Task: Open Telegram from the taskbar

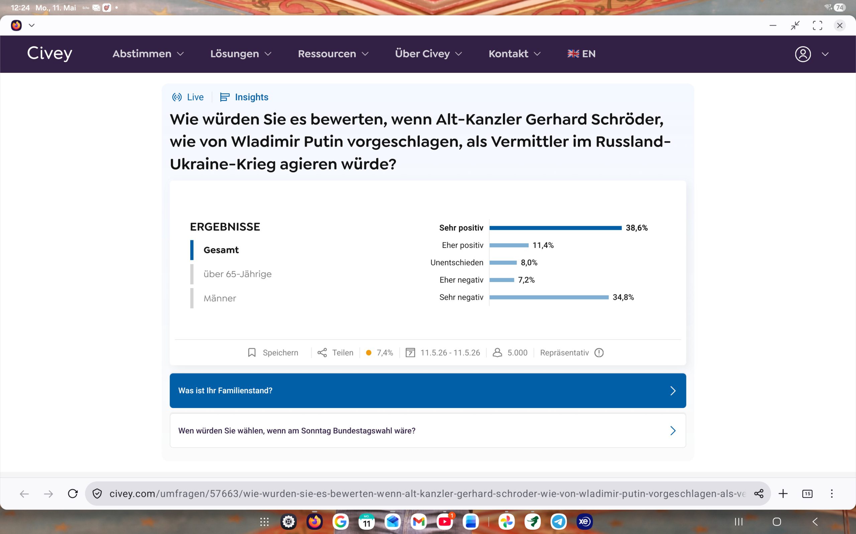Action: pyautogui.click(x=558, y=522)
